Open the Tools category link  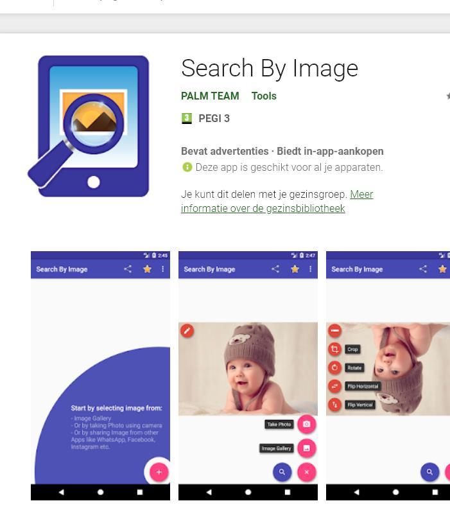[264, 96]
